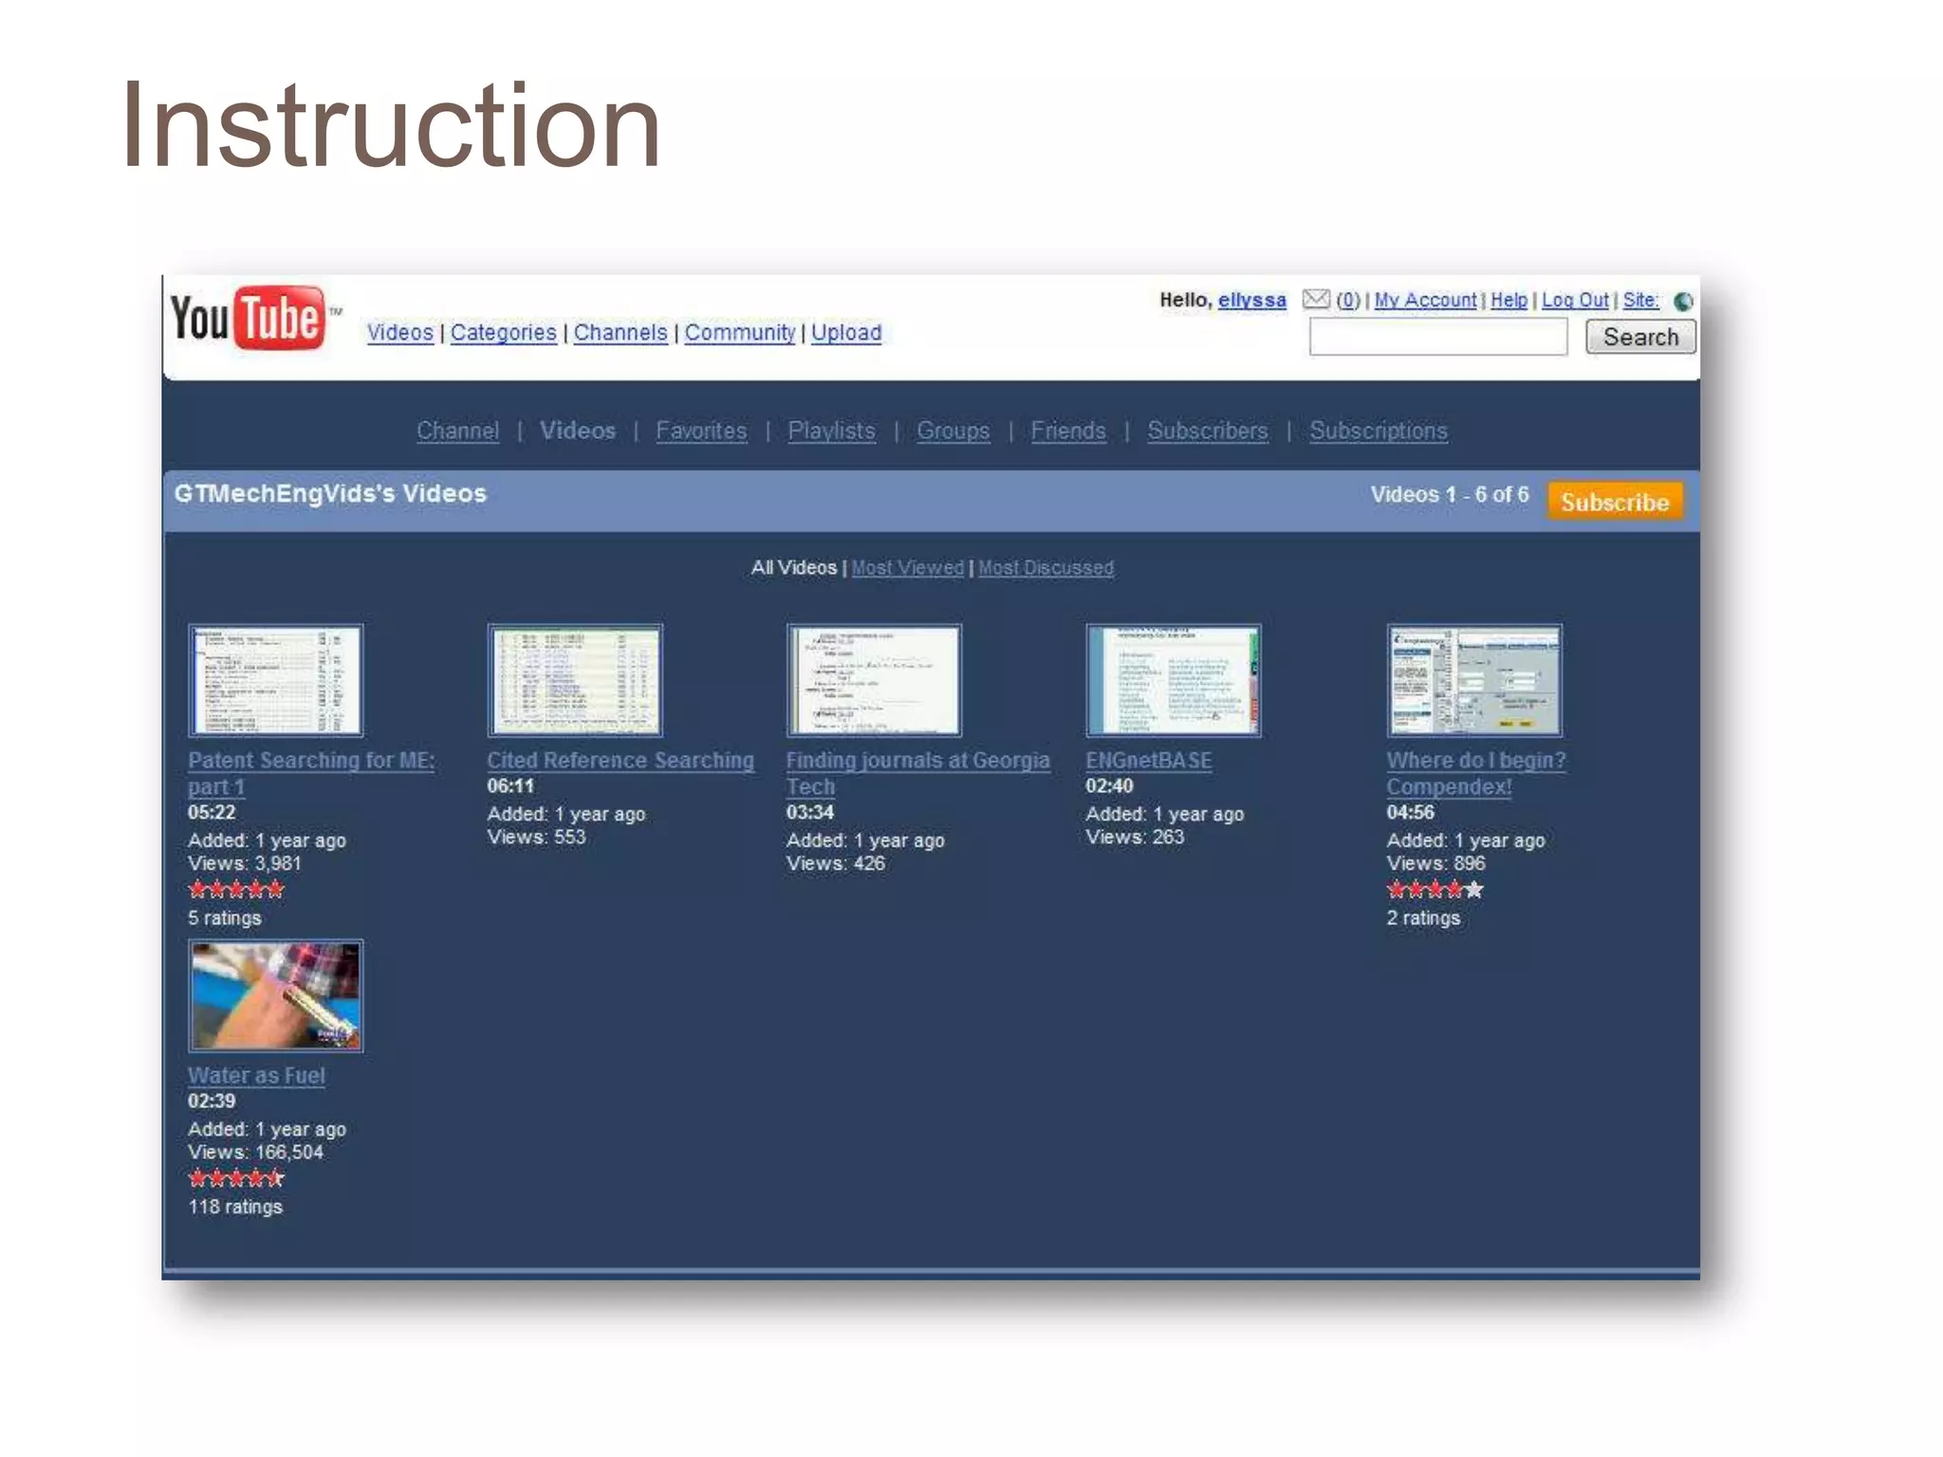The height and width of the screenshot is (1457, 1943).
Task: Click star rating under Compendex video
Action: (1434, 890)
